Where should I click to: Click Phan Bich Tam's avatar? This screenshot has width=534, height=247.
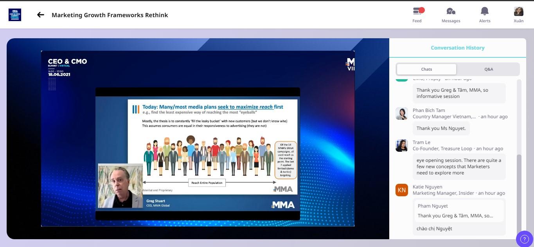(x=402, y=114)
